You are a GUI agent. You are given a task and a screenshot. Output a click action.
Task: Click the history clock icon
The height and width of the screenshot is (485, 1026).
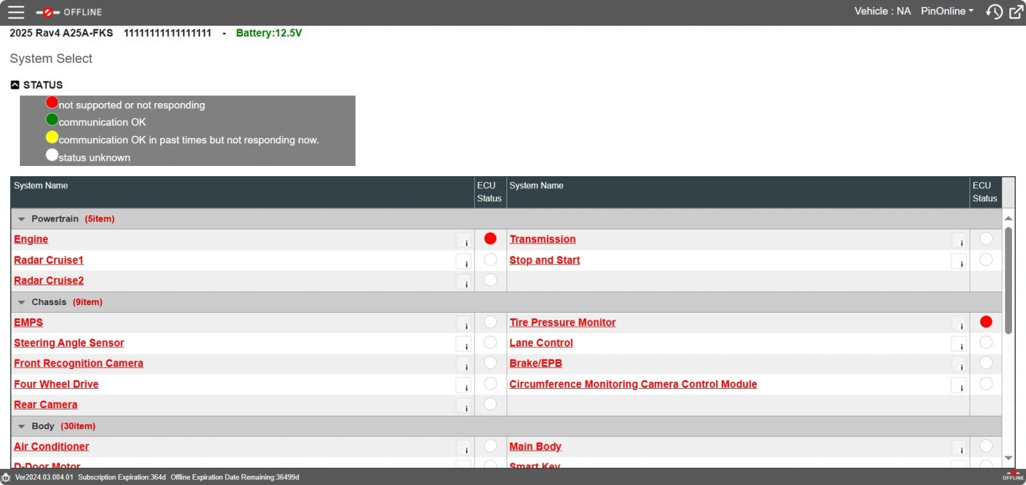[x=994, y=12]
